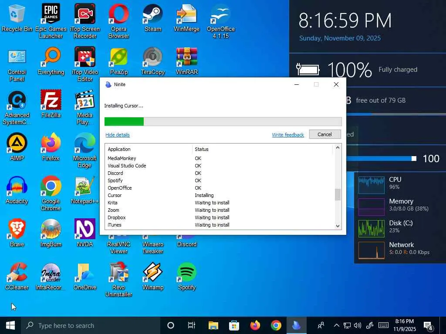Select the MediaMonkey row in Ninite
Image resolution: width=446 pixels, height=334 pixels.
pos(220,158)
